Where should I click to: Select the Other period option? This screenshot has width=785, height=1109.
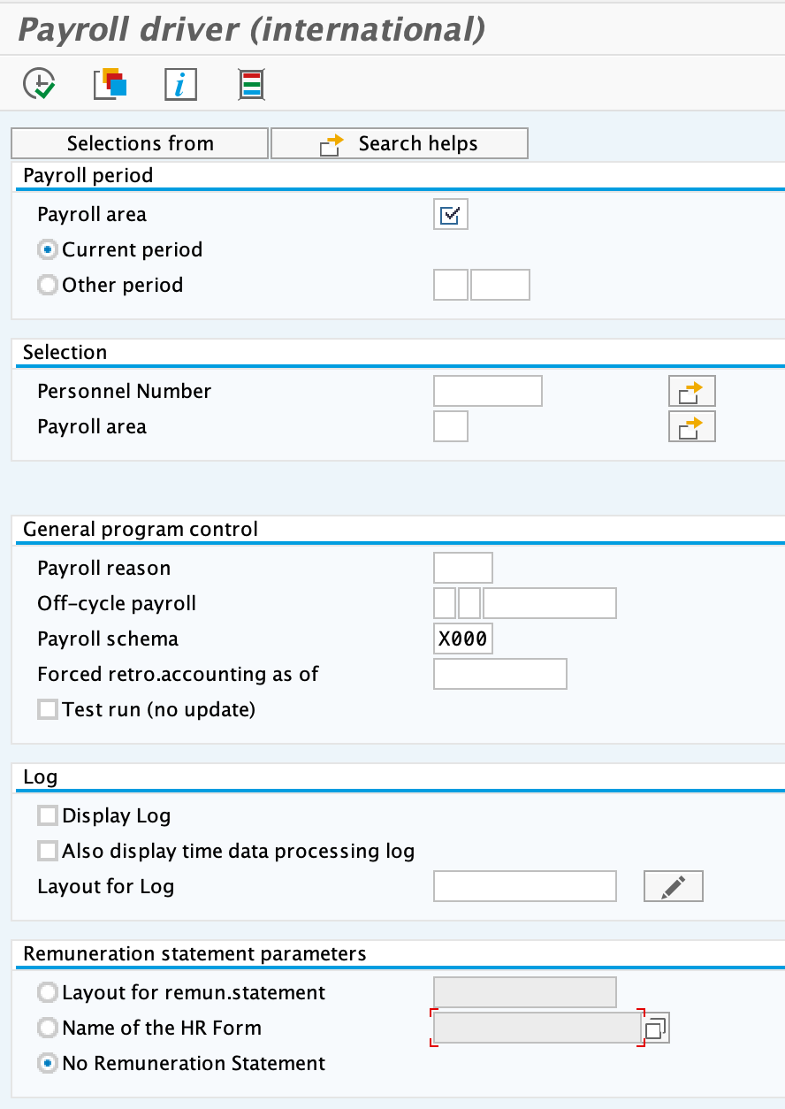tap(48, 285)
